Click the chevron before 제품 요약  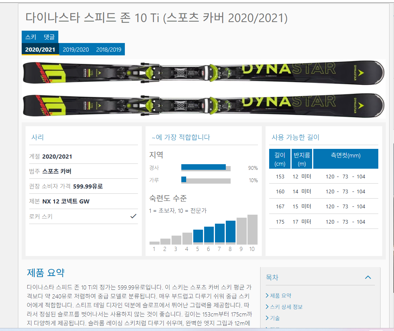pyautogui.click(x=267, y=295)
